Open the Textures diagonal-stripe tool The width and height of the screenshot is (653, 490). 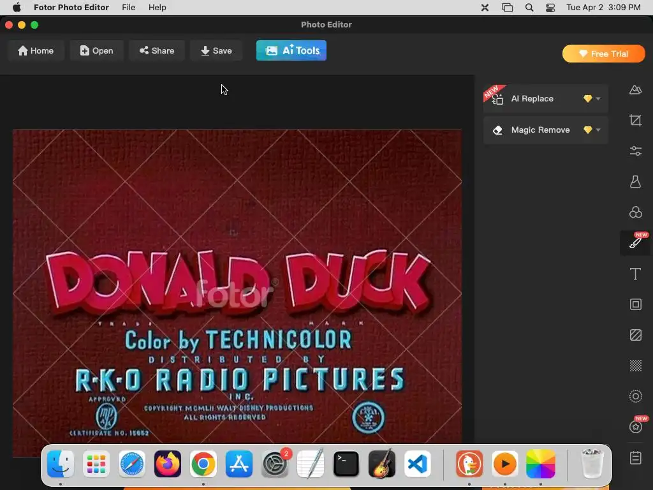635,335
